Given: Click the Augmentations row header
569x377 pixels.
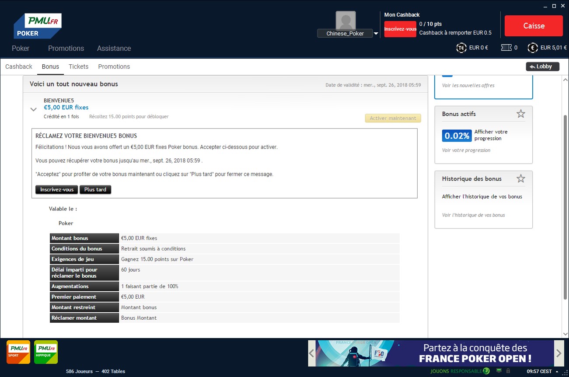Looking at the screenshot, I should [84, 286].
